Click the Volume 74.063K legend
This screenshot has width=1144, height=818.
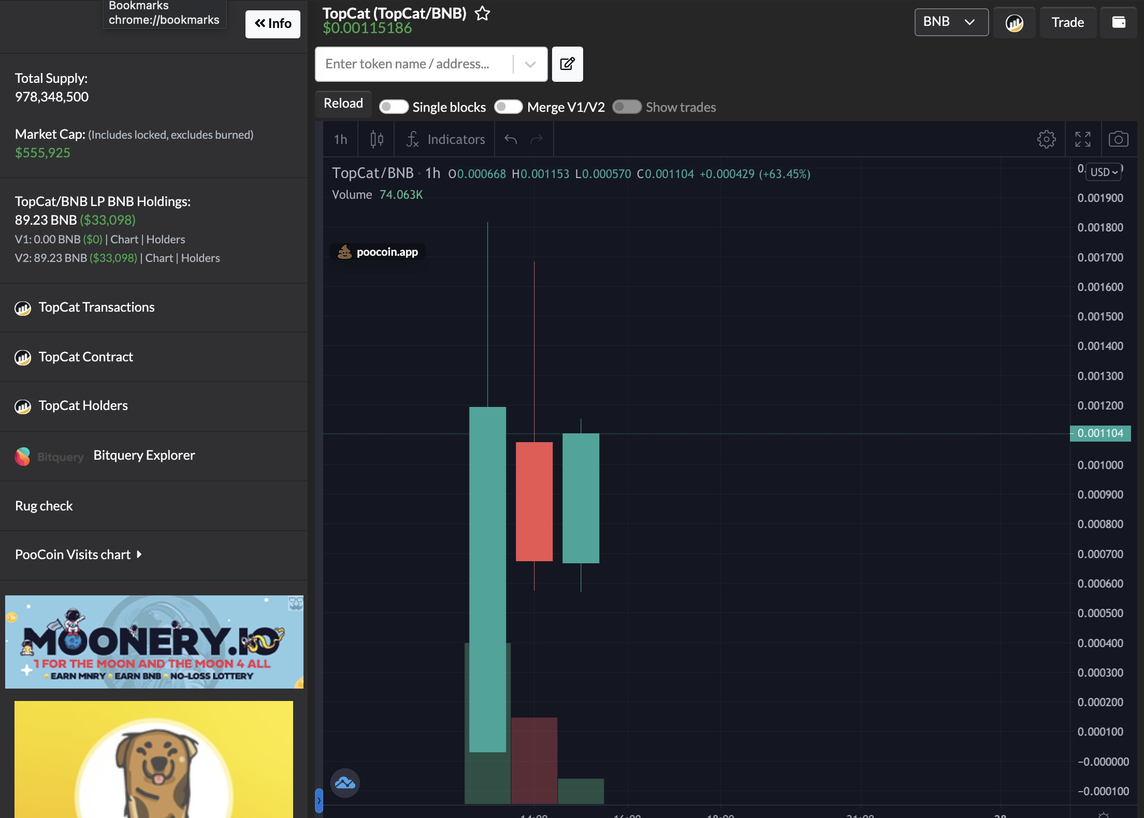pos(377,195)
